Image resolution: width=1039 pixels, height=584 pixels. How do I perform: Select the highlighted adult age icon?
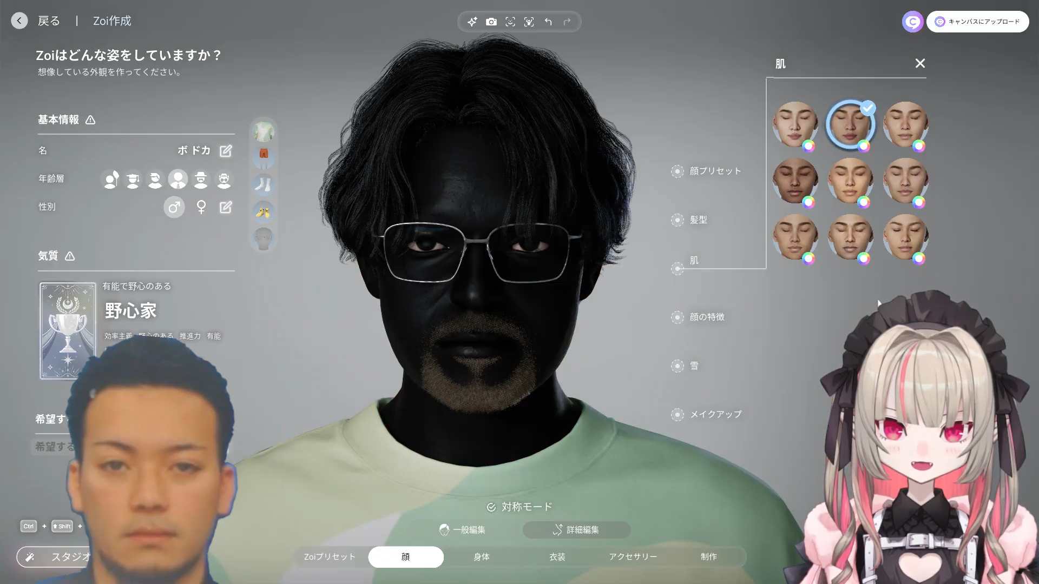point(178,179)
